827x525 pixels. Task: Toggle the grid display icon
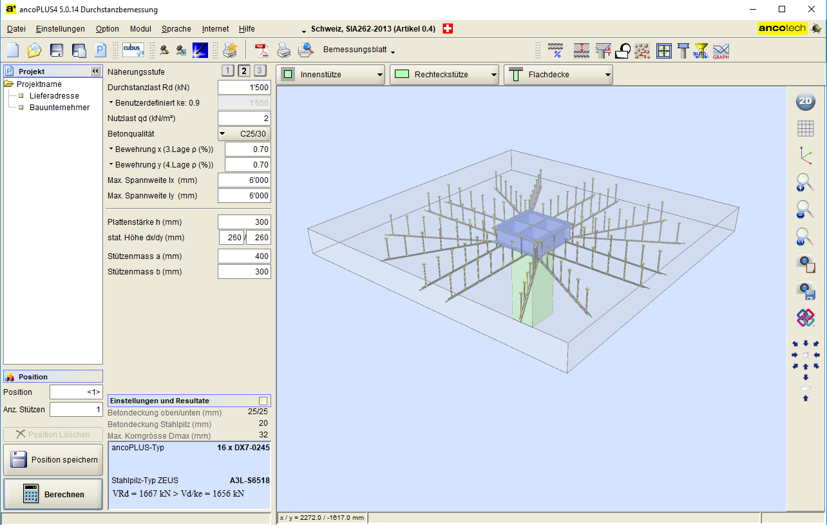[805, 129]
